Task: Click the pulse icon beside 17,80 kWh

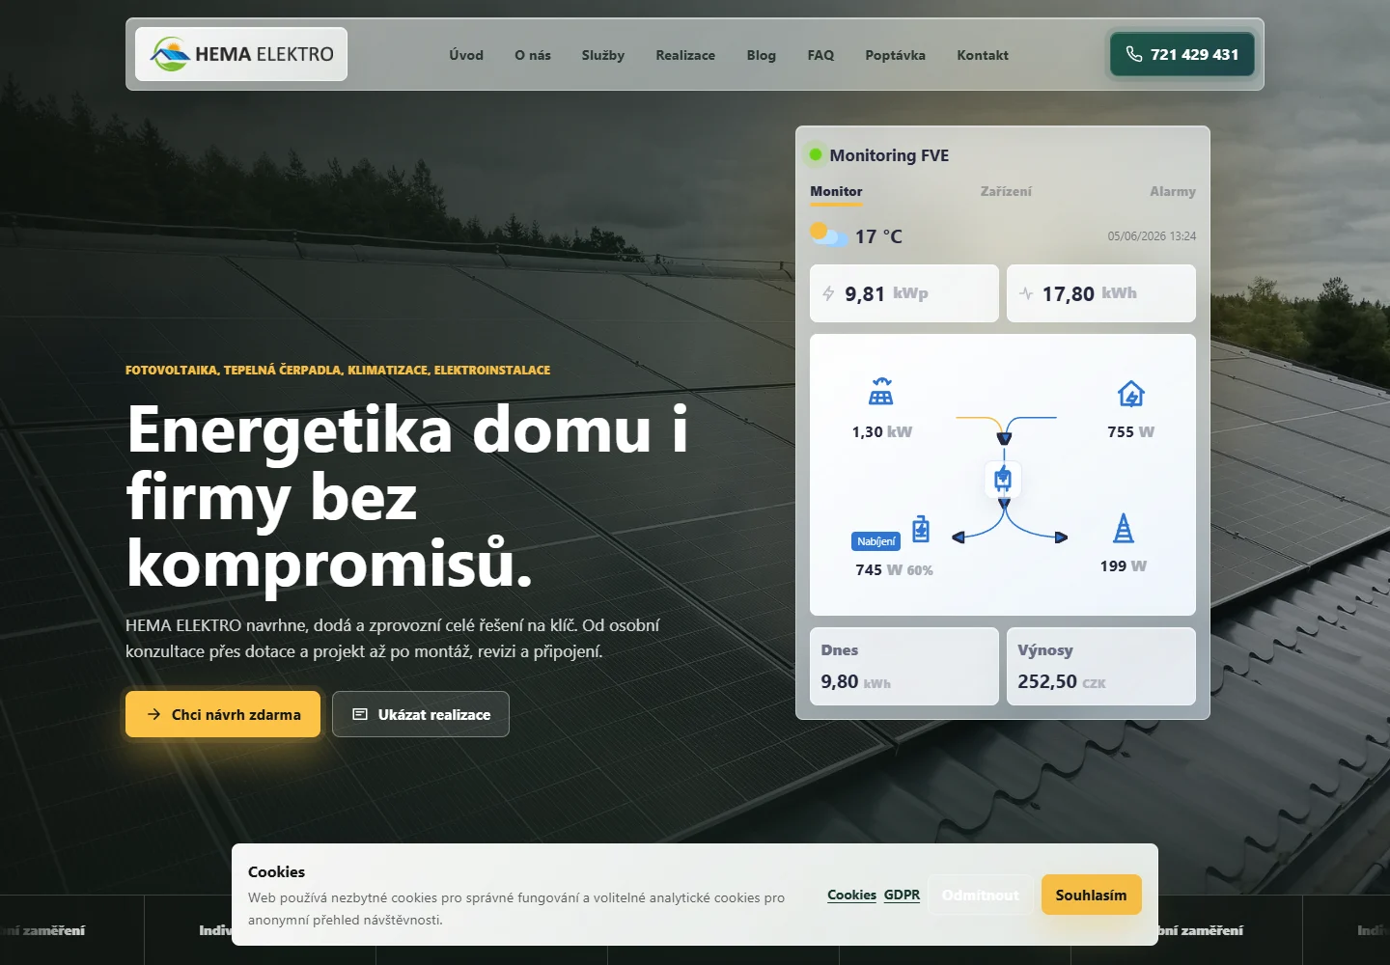Action: (x=1025, y=293)
